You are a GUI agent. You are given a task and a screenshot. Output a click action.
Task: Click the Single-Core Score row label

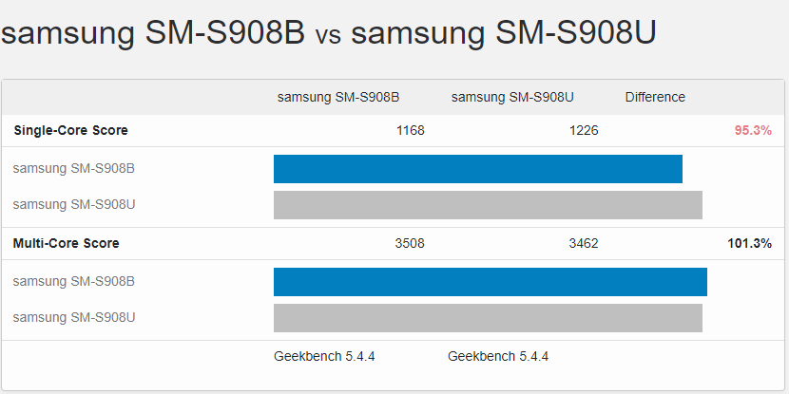(x=70, y=130)
